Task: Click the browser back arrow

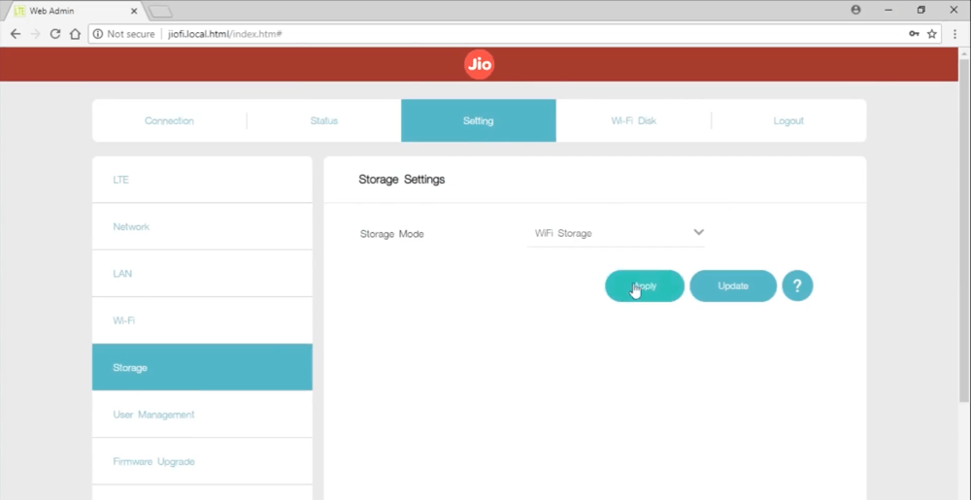Action: [16, 34]
